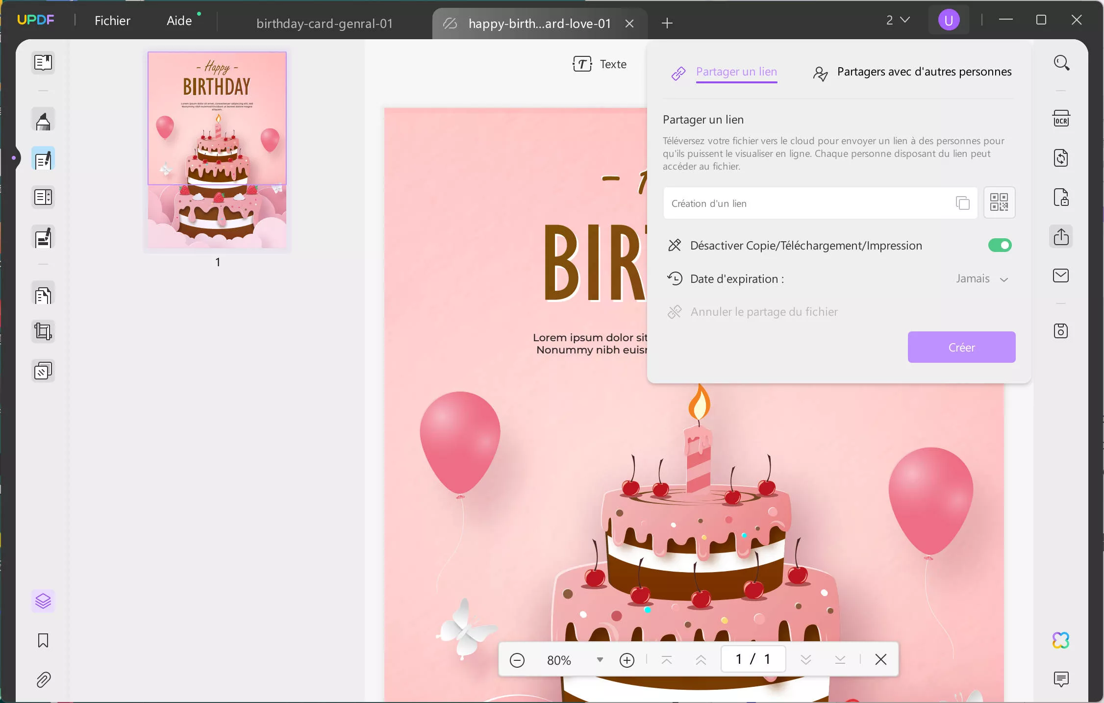The height and width of the screenshot is (703, 1104).
Task: Open the UPDF AI flower icon
Action: click(x=1061, y=640)
